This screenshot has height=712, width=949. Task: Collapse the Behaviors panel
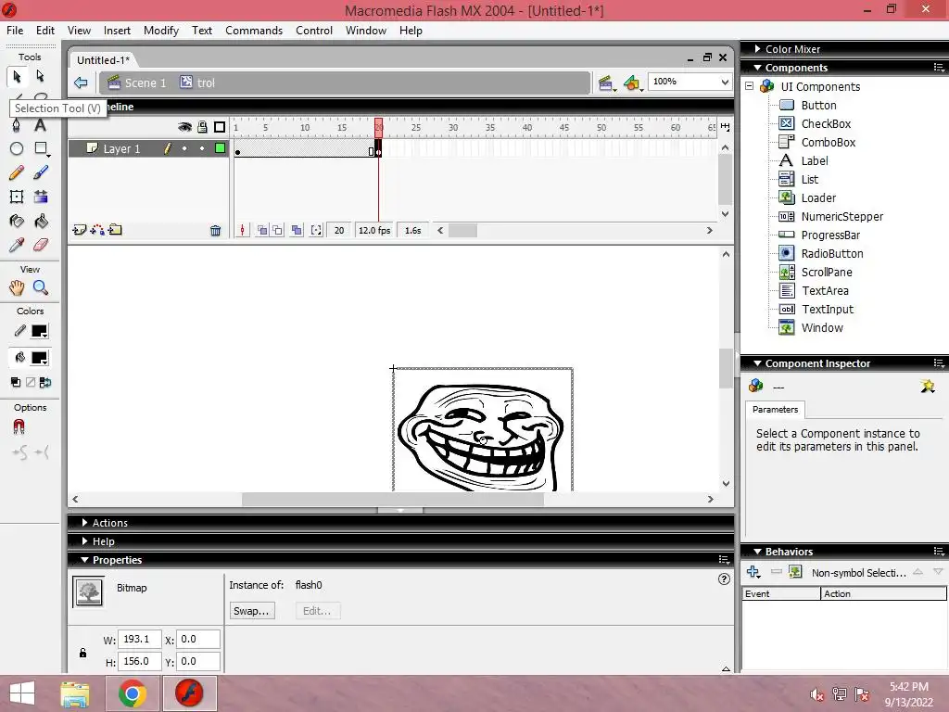(757, 552)
